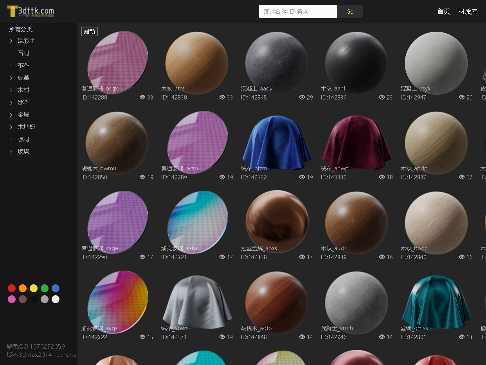Go to the 材质库 navigation item

tap(468, 11)
